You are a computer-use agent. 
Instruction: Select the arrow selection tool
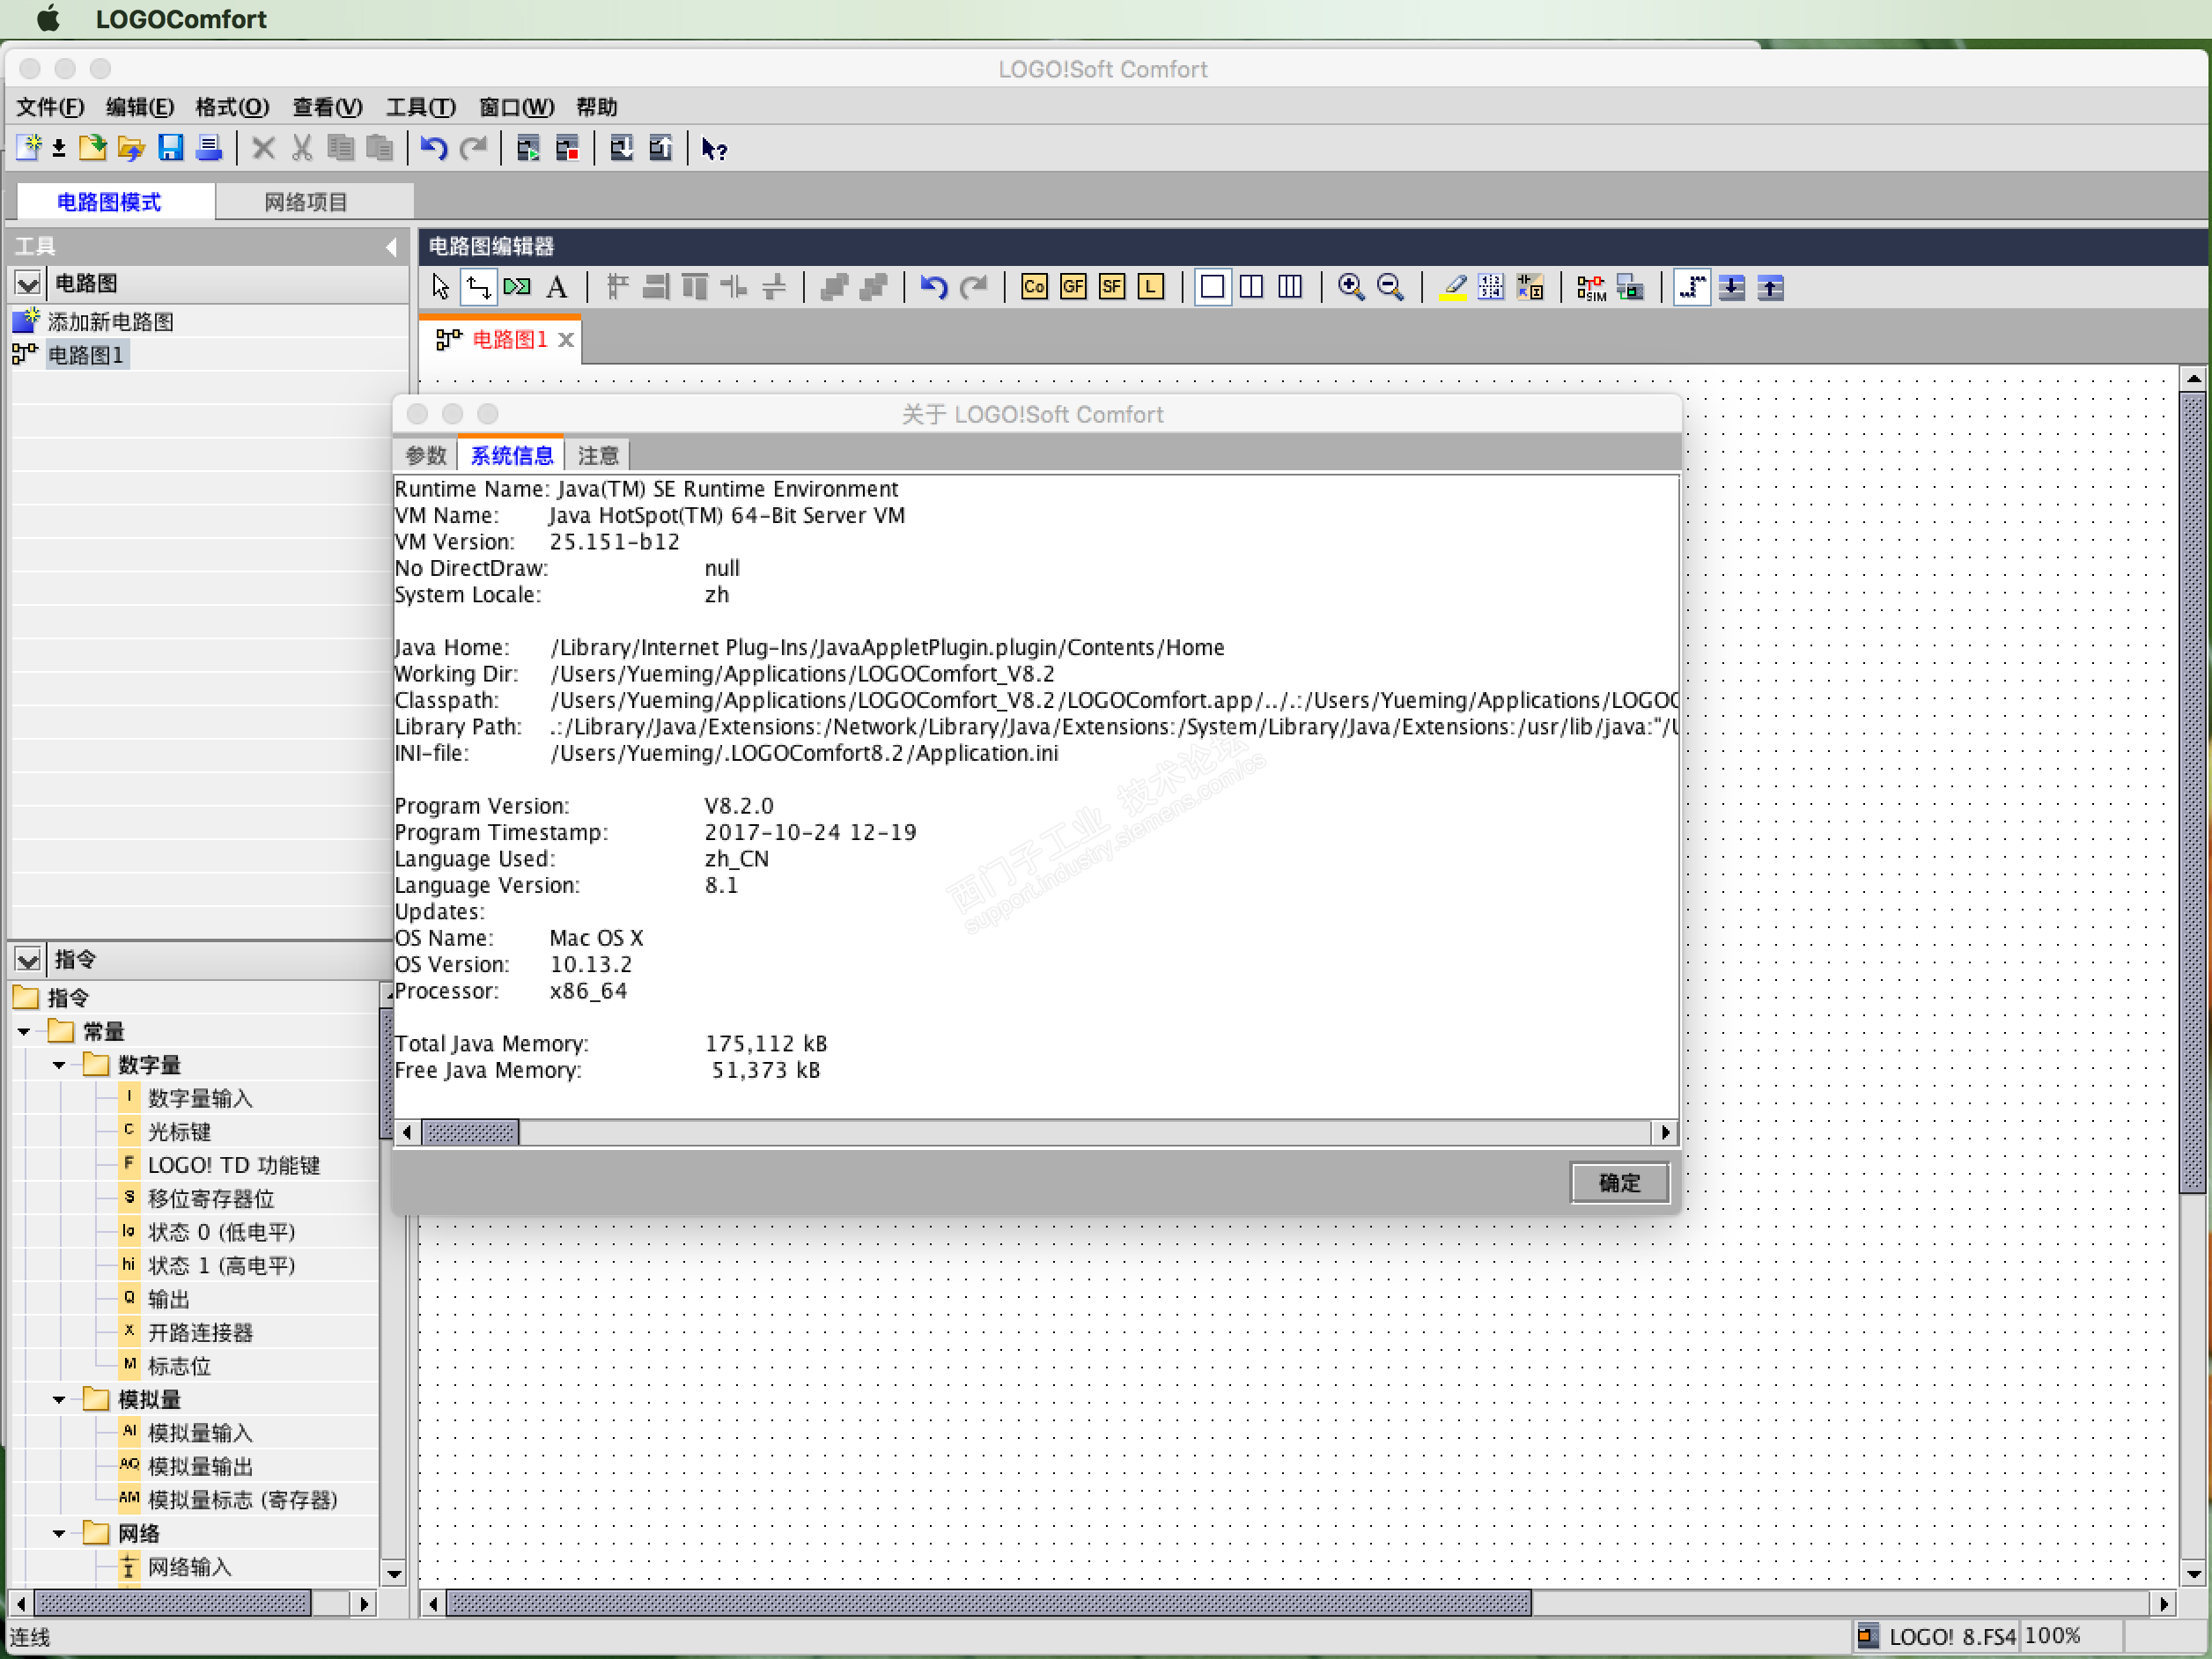[440, 288]
